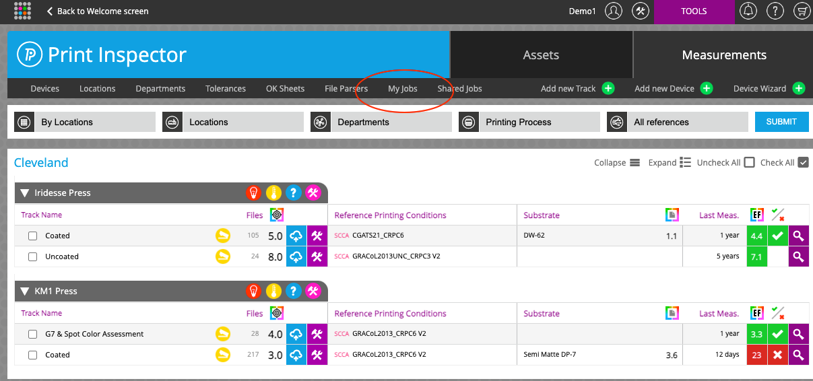Switch to the Measurements tab
The width and height of the screenshot is (813, 381).
click(x=724, y=55)
